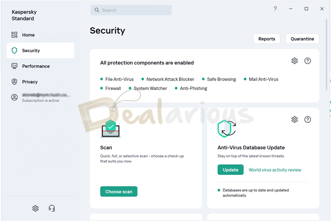Viewport: 331px width, 221px height.
Task: Click Network Attack Blocker component label
Action: (170, 79)
